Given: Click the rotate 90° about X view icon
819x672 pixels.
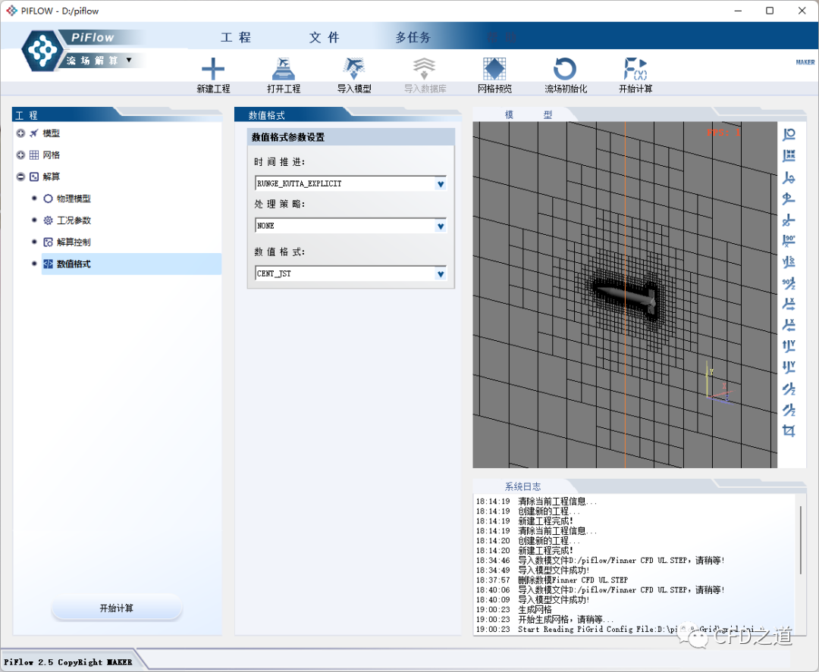Looking at the screenshot, I should click(789, 241).
